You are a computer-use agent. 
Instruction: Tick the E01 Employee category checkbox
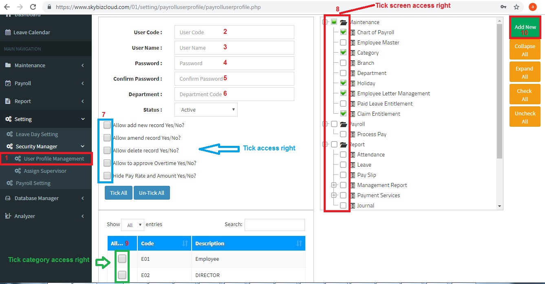pyautogui.click(x=122, y=259)
